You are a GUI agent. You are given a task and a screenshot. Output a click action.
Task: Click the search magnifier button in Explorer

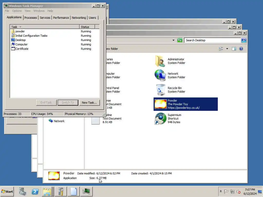coord(244,40)
